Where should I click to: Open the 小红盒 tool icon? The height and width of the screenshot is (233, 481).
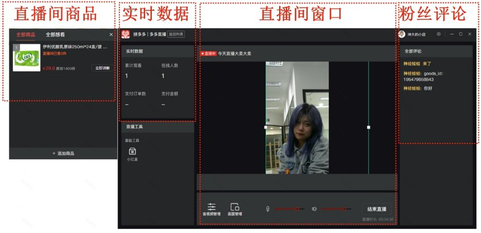coord(132,151)
